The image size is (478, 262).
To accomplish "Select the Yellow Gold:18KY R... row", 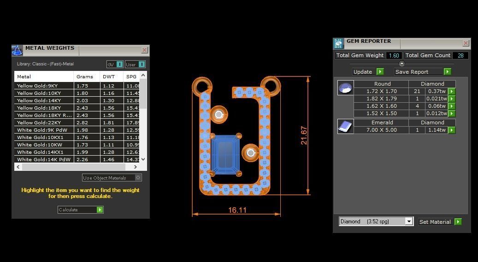I will point(77,115).
